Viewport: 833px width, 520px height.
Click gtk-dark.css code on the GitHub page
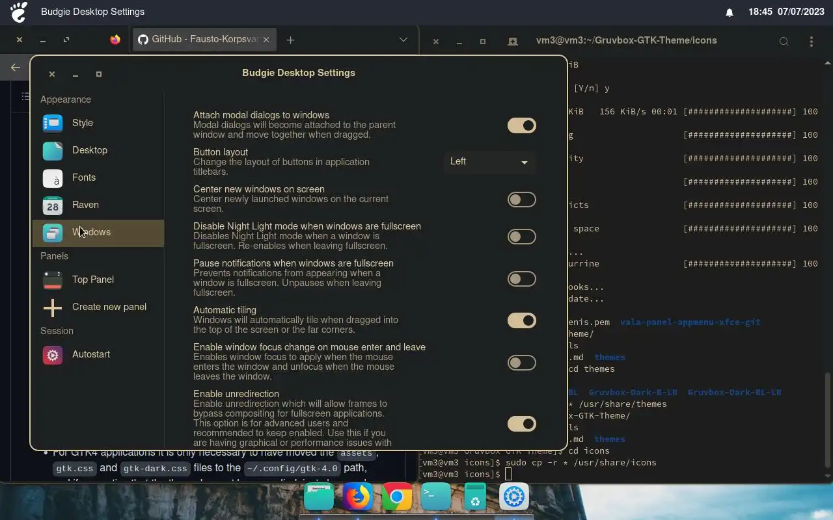[x=156, y=468]
